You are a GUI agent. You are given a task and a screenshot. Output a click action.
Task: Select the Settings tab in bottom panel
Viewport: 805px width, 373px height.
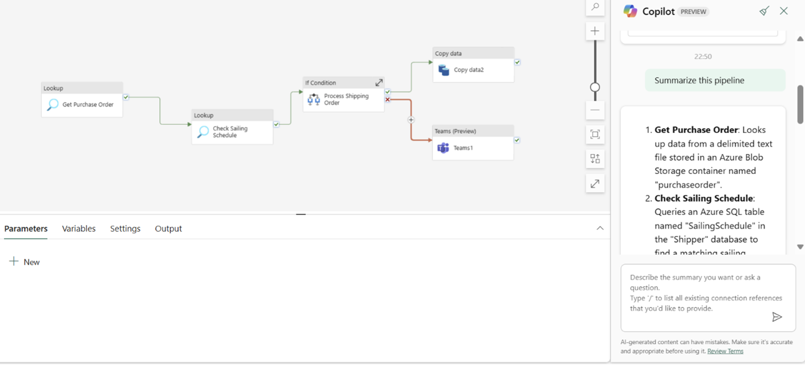pos(125,228)
